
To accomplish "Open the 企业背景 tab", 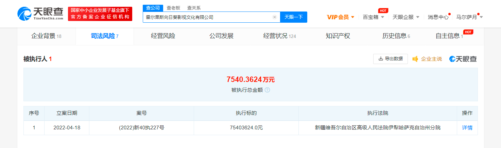I will pos(46,36).
